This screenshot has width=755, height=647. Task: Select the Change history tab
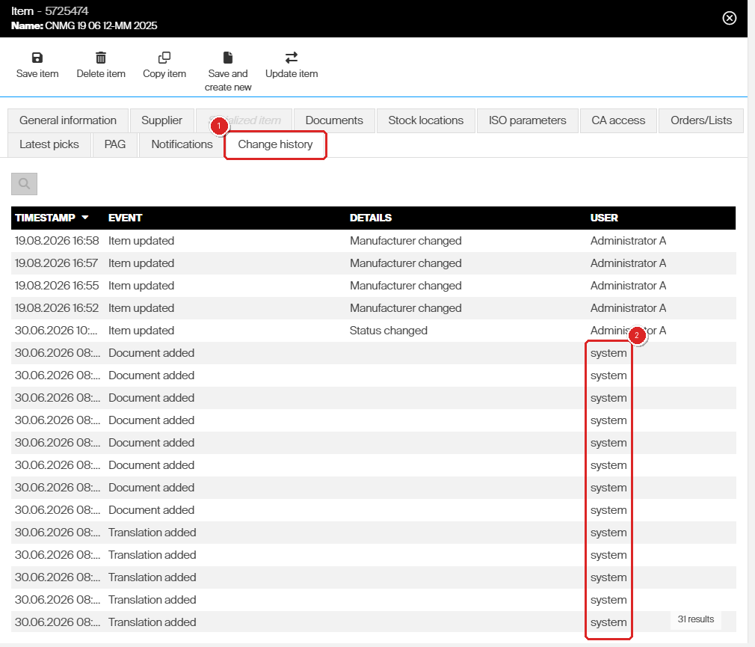coord(275,144)
